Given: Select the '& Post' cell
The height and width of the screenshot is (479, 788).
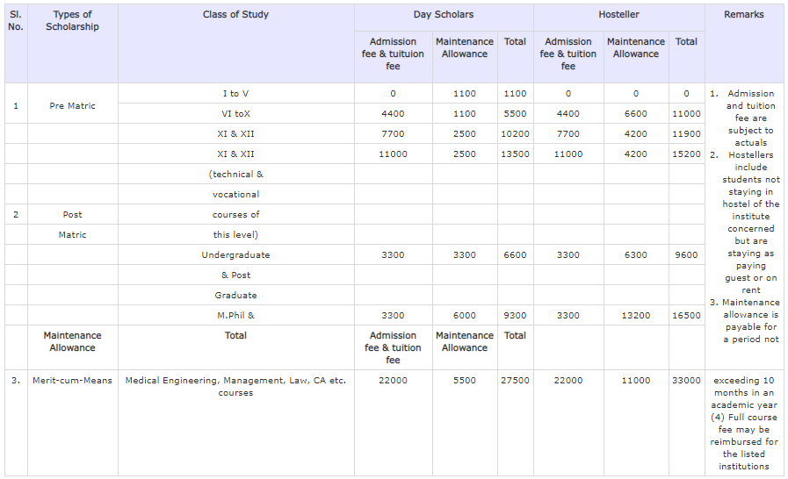Looking at the screenshot, I should coord(235,275).
